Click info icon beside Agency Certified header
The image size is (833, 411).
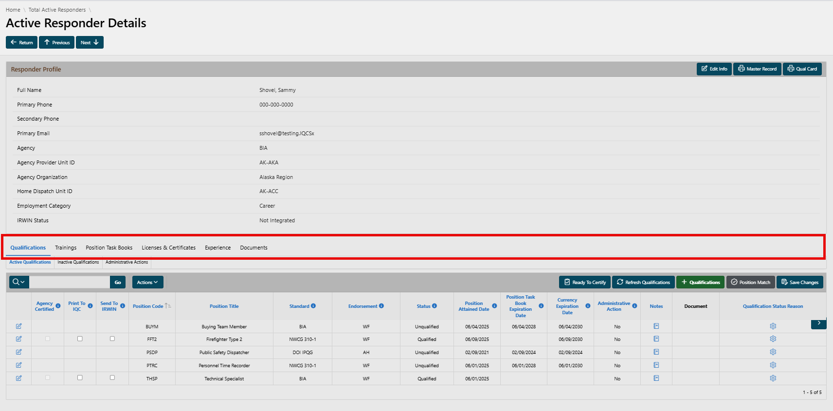(58, 306)
